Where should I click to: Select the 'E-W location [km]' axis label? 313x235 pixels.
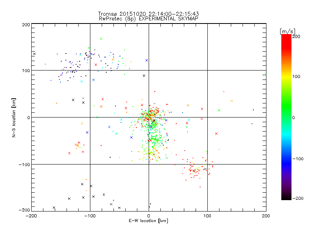148,221
